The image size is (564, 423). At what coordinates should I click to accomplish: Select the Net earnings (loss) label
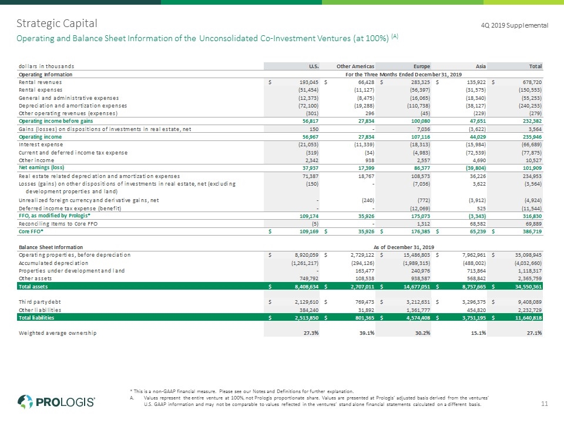pyautogui.click(x=41, y=167)
